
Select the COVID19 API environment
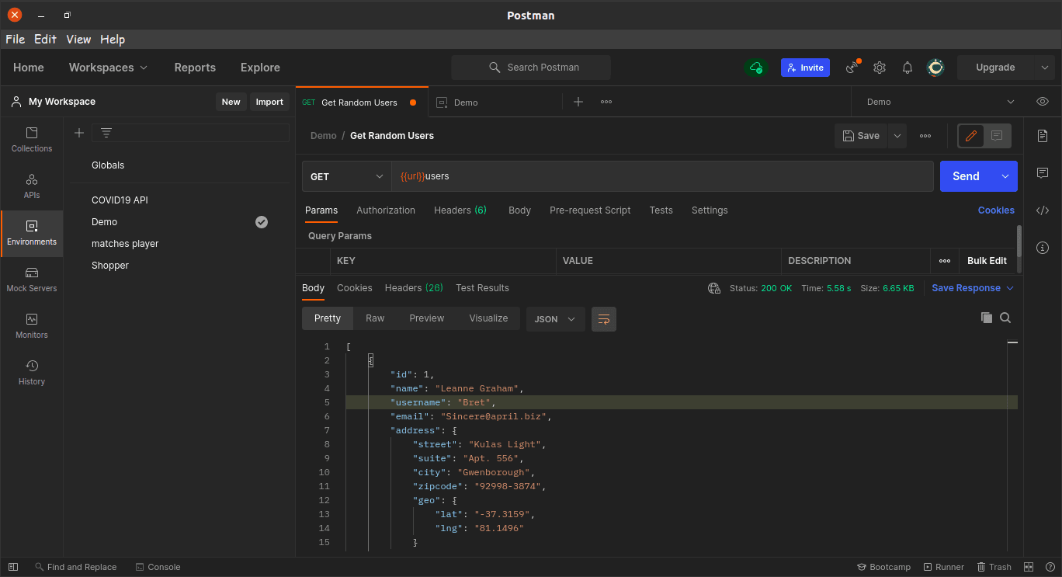point(120,200)
